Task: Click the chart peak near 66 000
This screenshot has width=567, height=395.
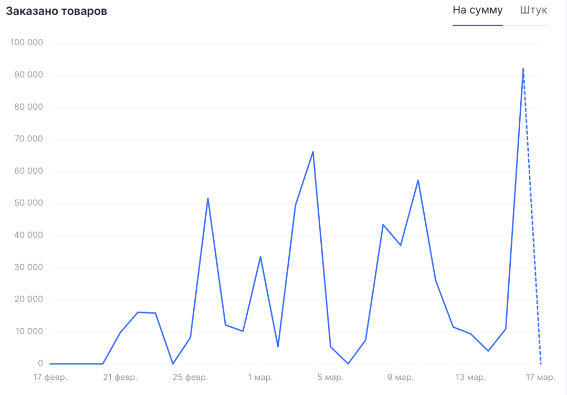Action: click(x=313, y=152)
